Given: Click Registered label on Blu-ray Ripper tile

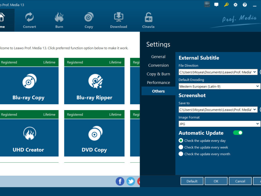Looking at the screenshot, I should click(75, 62).
